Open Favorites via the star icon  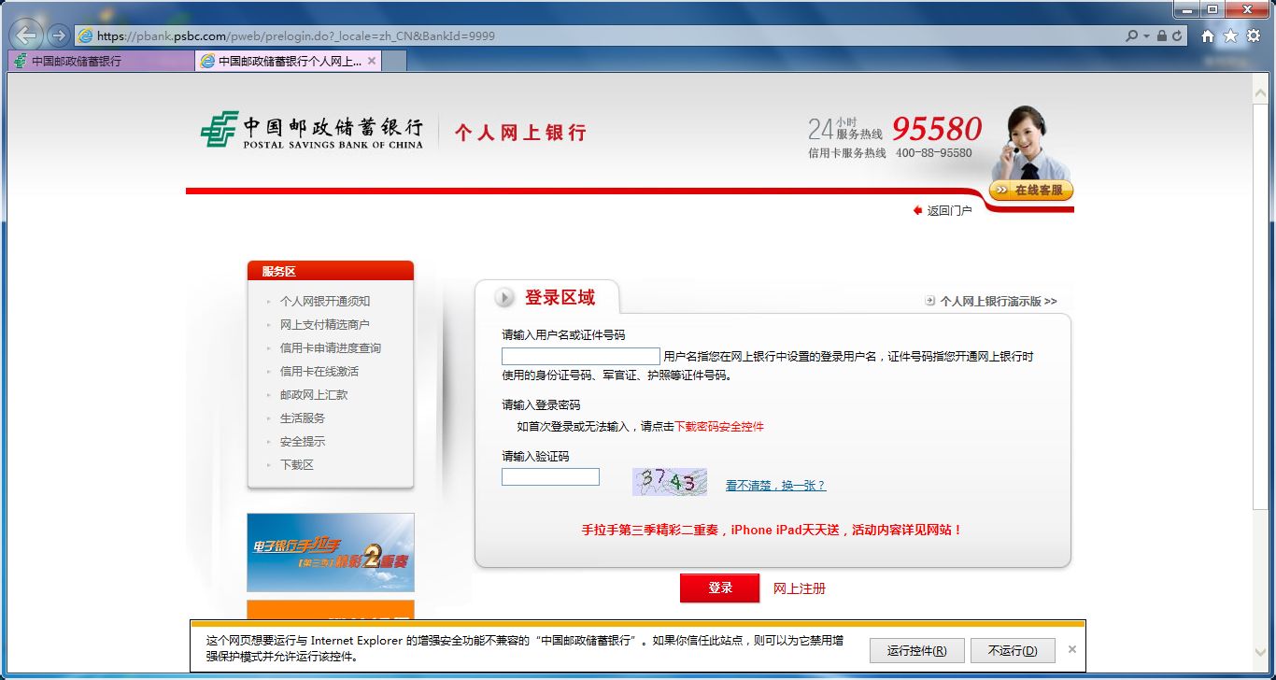(1230, 35)
